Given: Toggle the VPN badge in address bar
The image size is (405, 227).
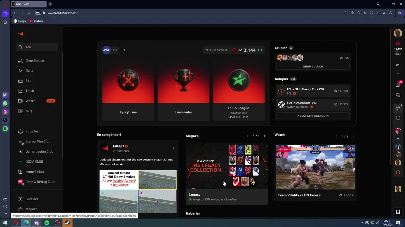Looking at the screenshot, I should coord(38,13).
